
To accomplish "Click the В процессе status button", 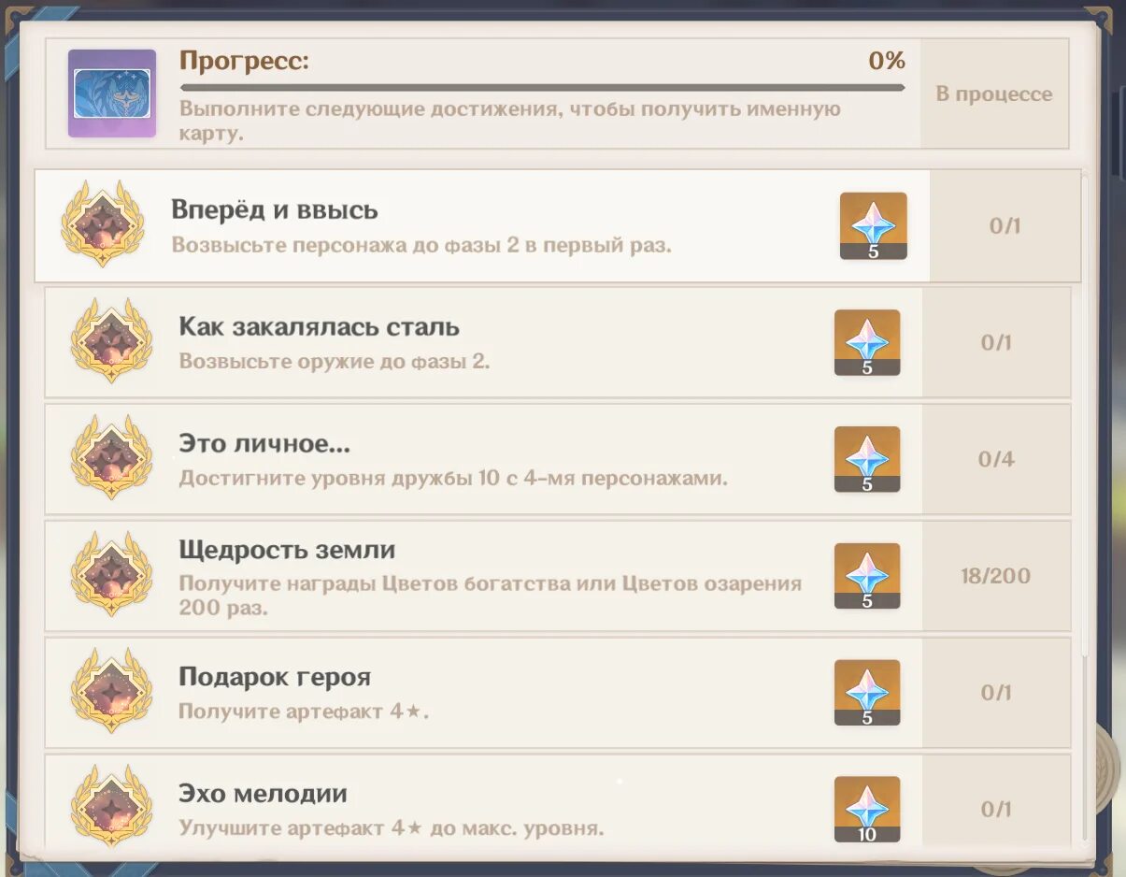I will tap(994, 93).
